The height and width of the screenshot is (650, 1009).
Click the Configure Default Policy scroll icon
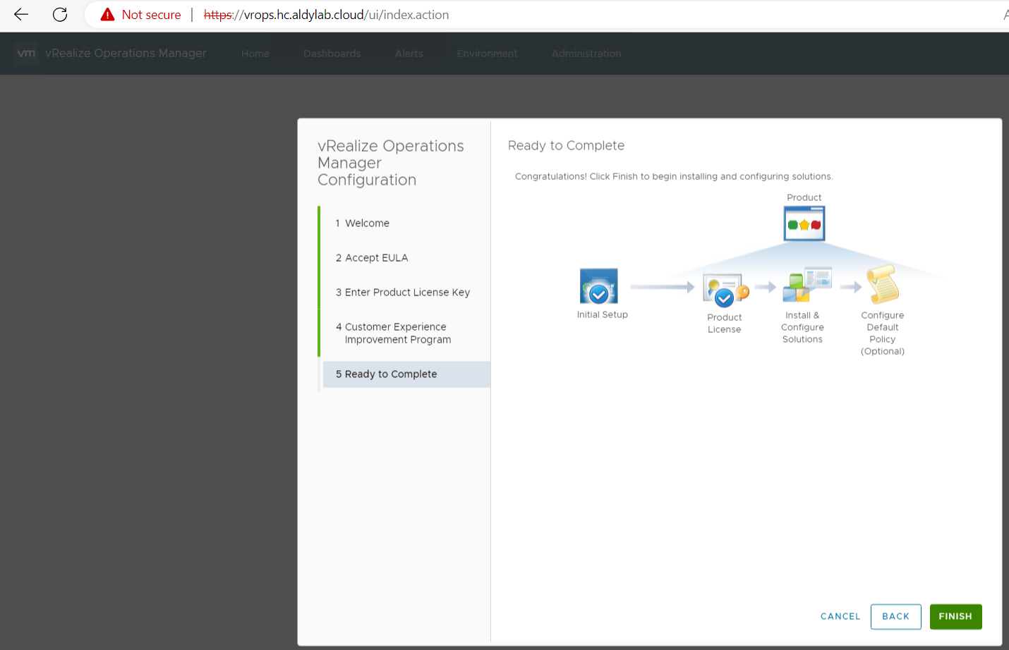click(x=882, y=285)
